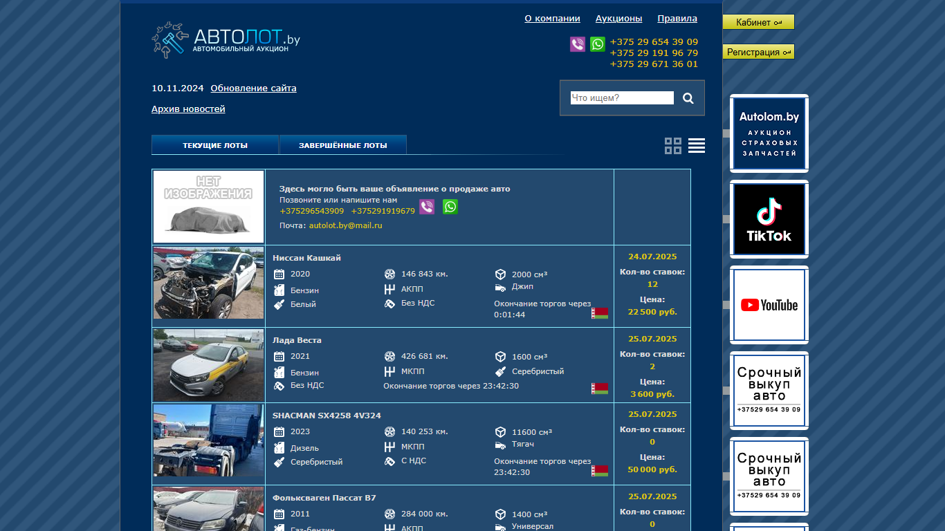945x531 pixels.
Task: Click the WhatsApp icon in header
Action: tap(598, 44)
